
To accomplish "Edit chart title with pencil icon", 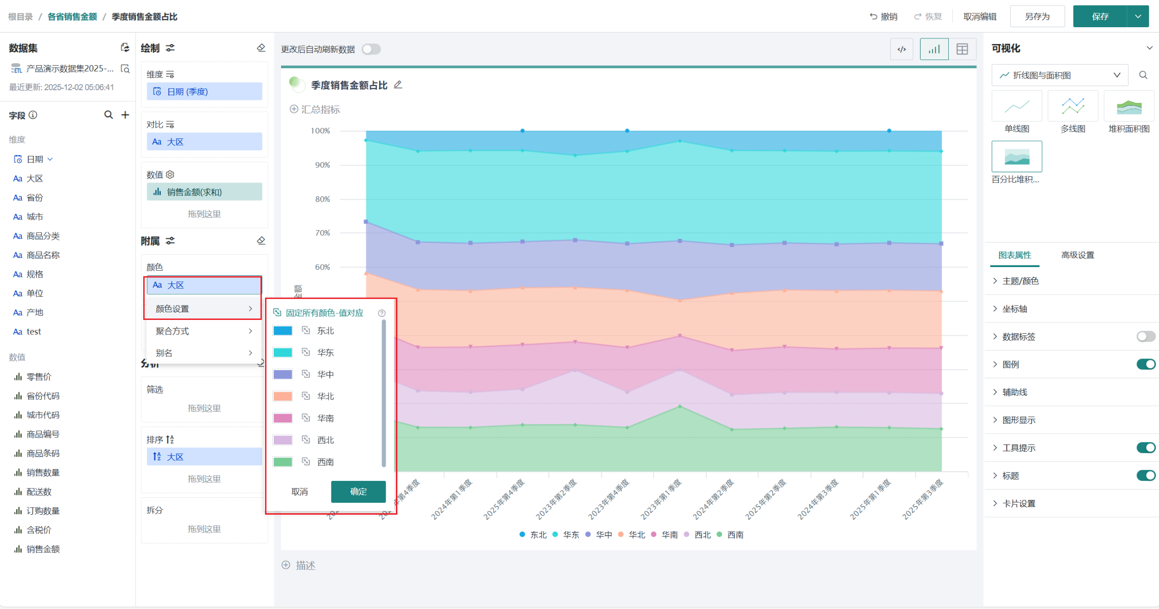I will coord(398,85).
